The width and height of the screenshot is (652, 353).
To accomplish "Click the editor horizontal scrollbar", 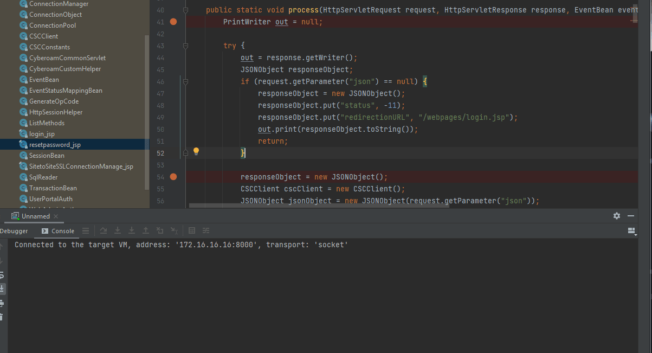I will [319, 206].
